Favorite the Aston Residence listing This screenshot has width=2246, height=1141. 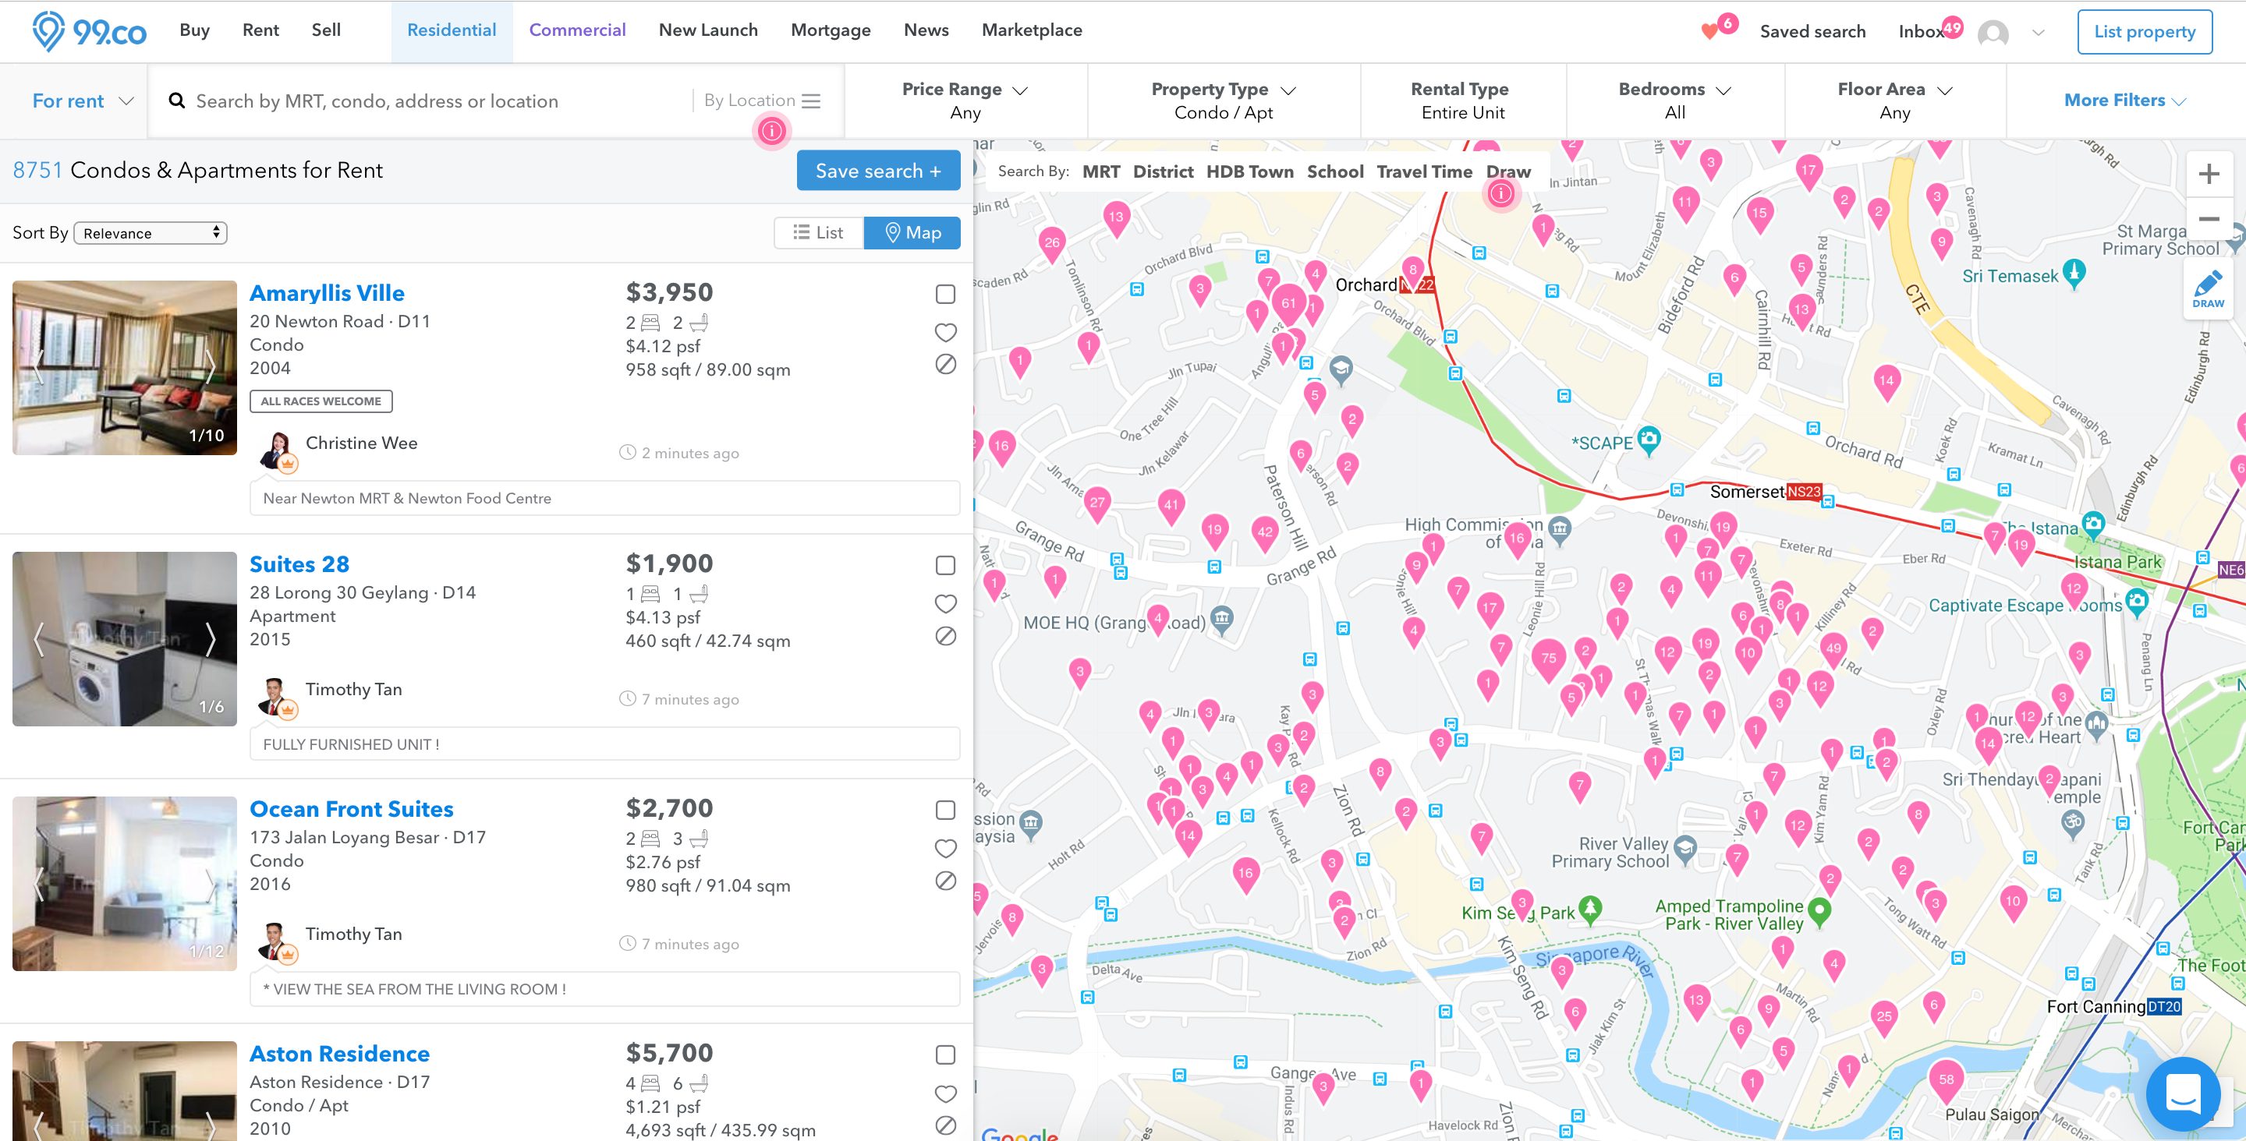945,1093
